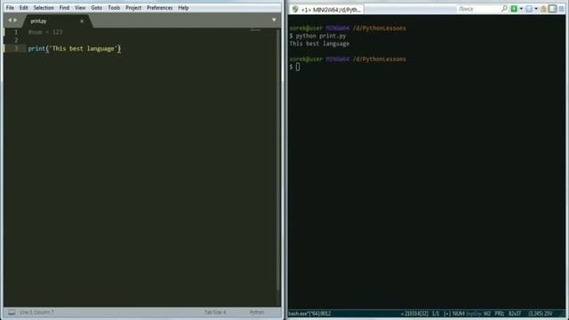The width and height of the screenshot is (569, 320).
Task: Click line number 2 in the gutter
Action: 16,40
